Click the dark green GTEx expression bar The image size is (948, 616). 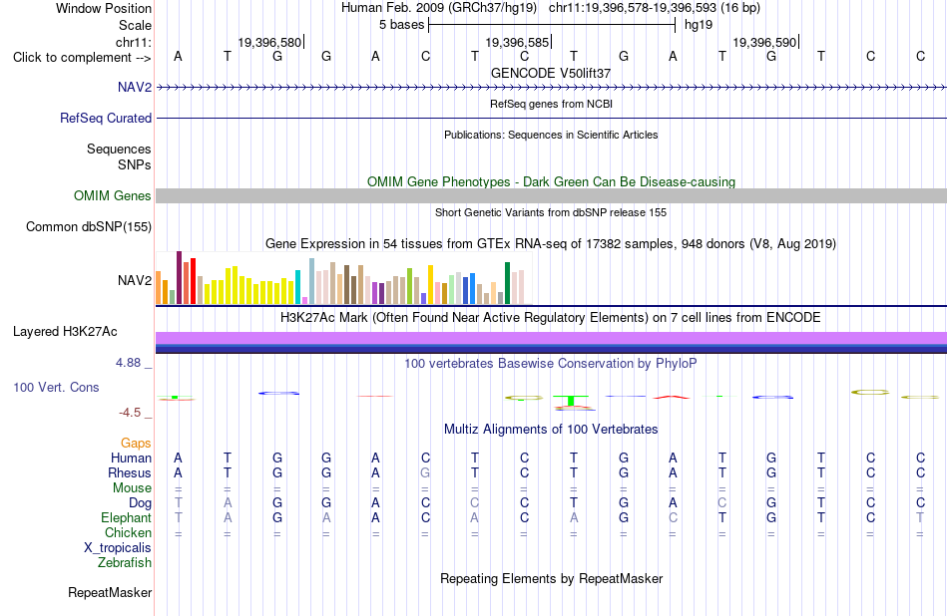(507, 283)
